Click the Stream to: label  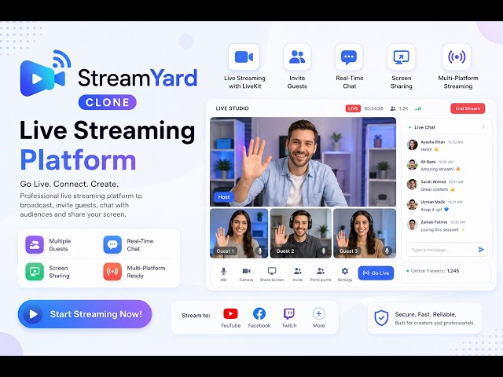(196, 316)
